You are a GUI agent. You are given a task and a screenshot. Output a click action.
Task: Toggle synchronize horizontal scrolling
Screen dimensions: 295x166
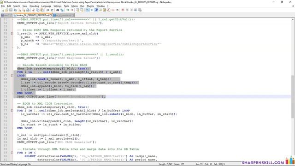82,10
